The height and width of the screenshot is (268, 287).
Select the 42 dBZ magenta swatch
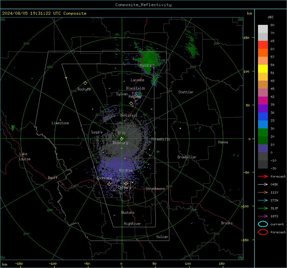[x=263, y=101]
